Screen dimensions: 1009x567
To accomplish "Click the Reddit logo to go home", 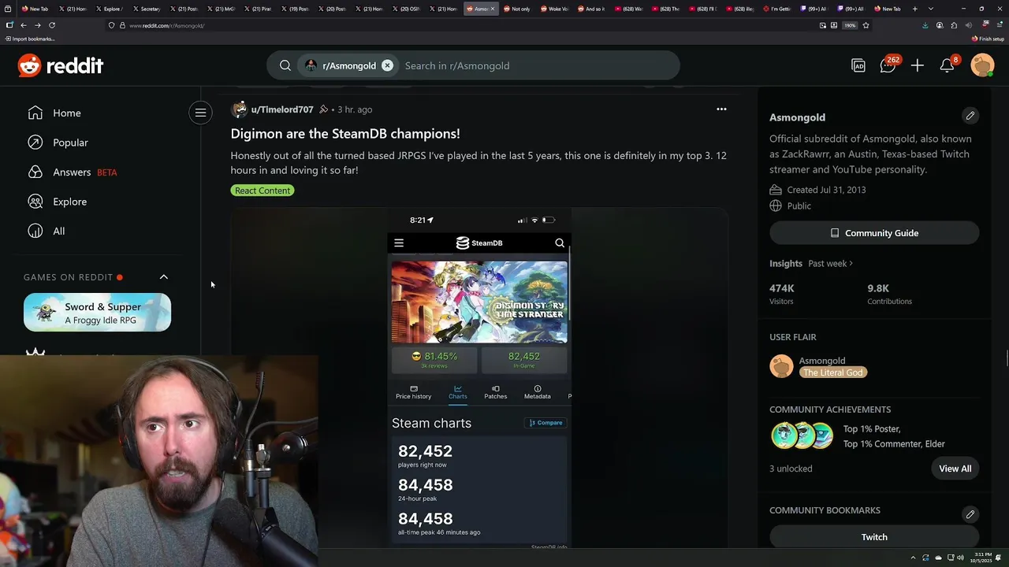I will click(61, 65).
